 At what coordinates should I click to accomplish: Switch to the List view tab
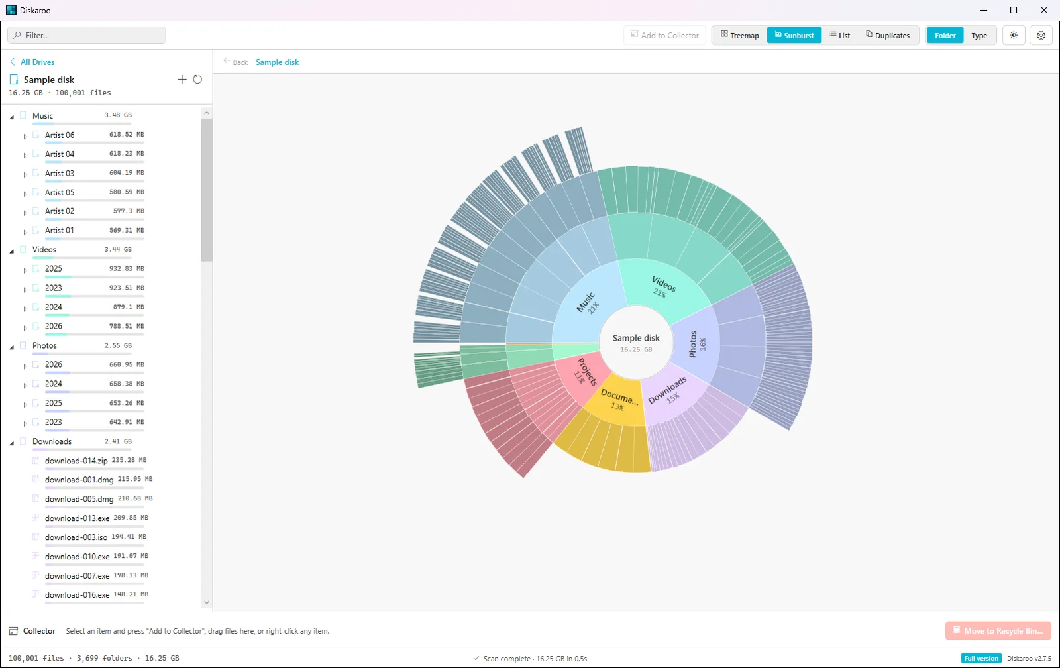click(840, 36)
